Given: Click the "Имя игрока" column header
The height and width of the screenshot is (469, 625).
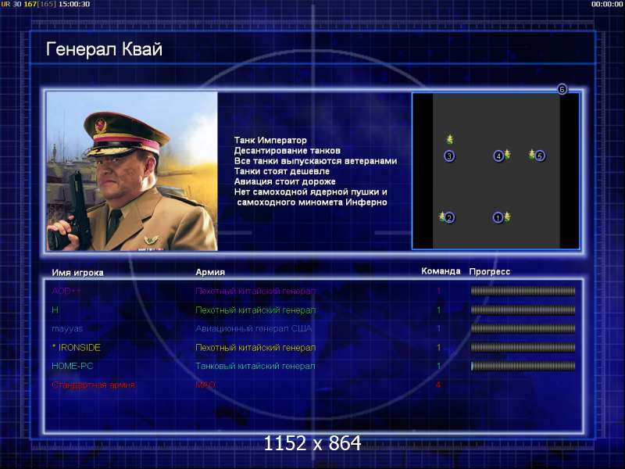Looking at the screenshot, I should point(77,273).
